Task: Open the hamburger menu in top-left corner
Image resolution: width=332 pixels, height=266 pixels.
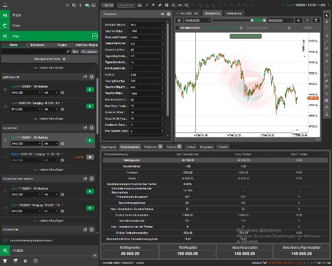Action: pyautogui.click(x=4, y=4)
